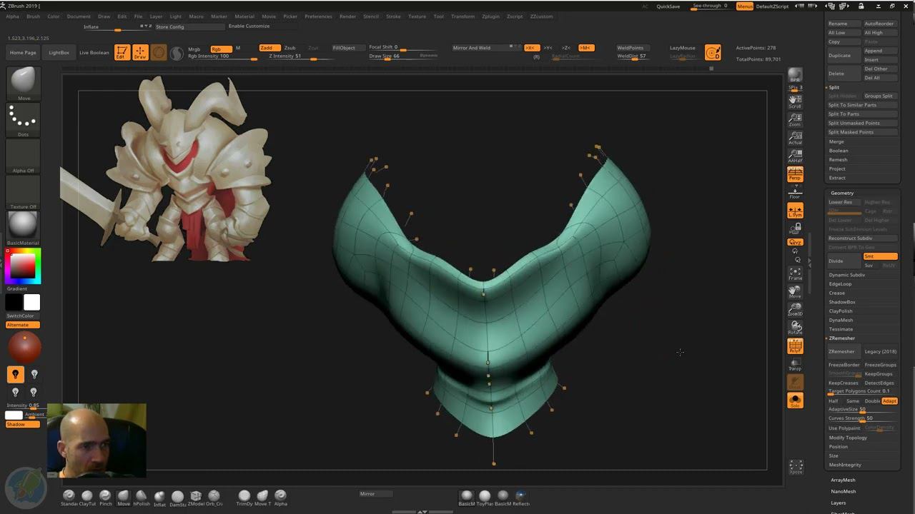Disable Solo mode

coord(795,400)
